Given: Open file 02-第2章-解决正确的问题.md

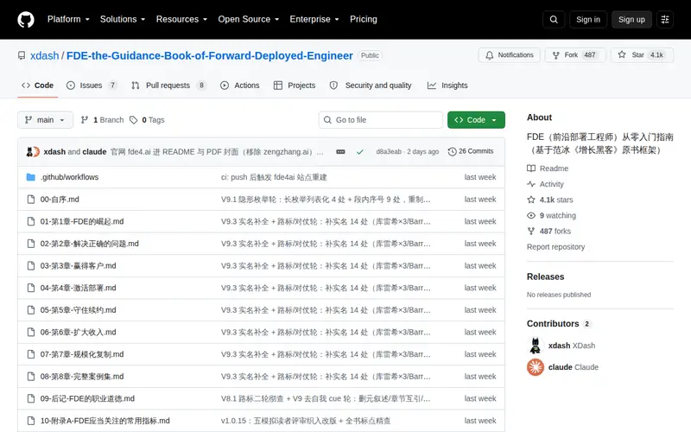Looking at the screenshot, I should (x=90, y=244).
